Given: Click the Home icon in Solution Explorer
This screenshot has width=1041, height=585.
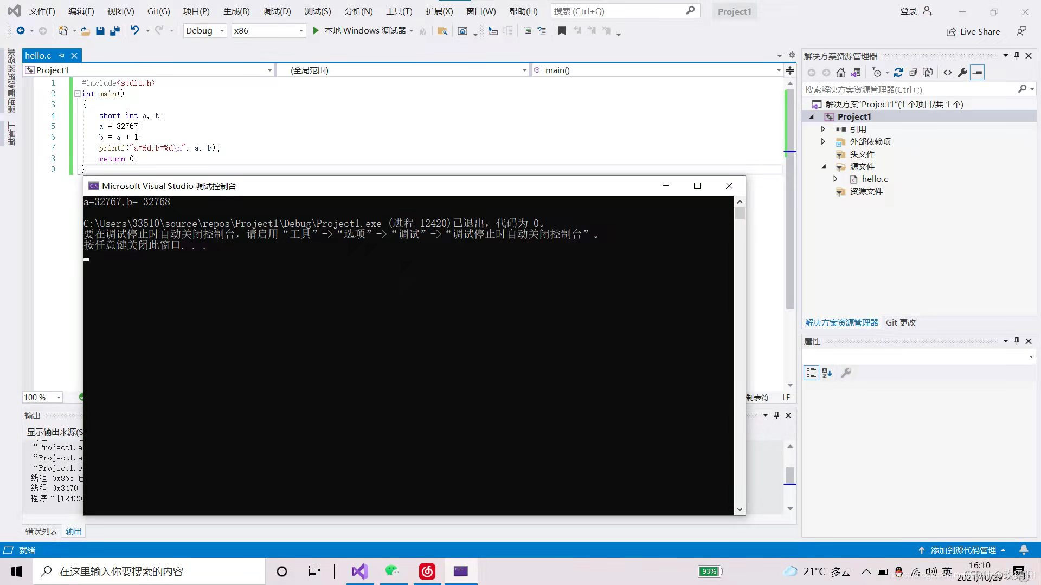Looking at the screenshot, I should coord(840,73).
